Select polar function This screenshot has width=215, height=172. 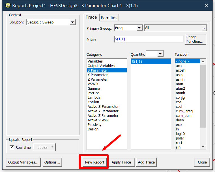pyautogui.click(x=188, y=138)
